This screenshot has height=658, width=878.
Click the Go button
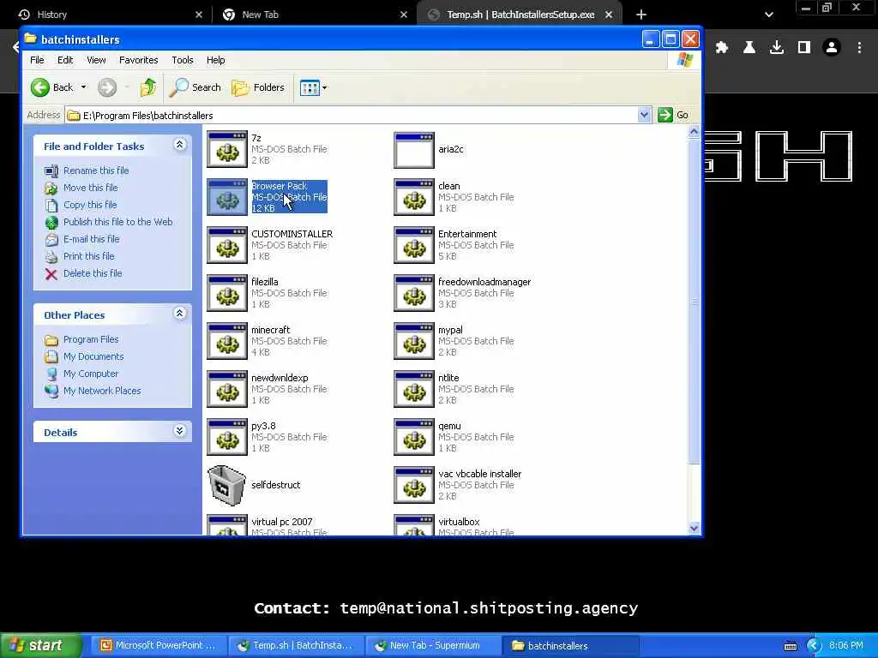[674, 115]
